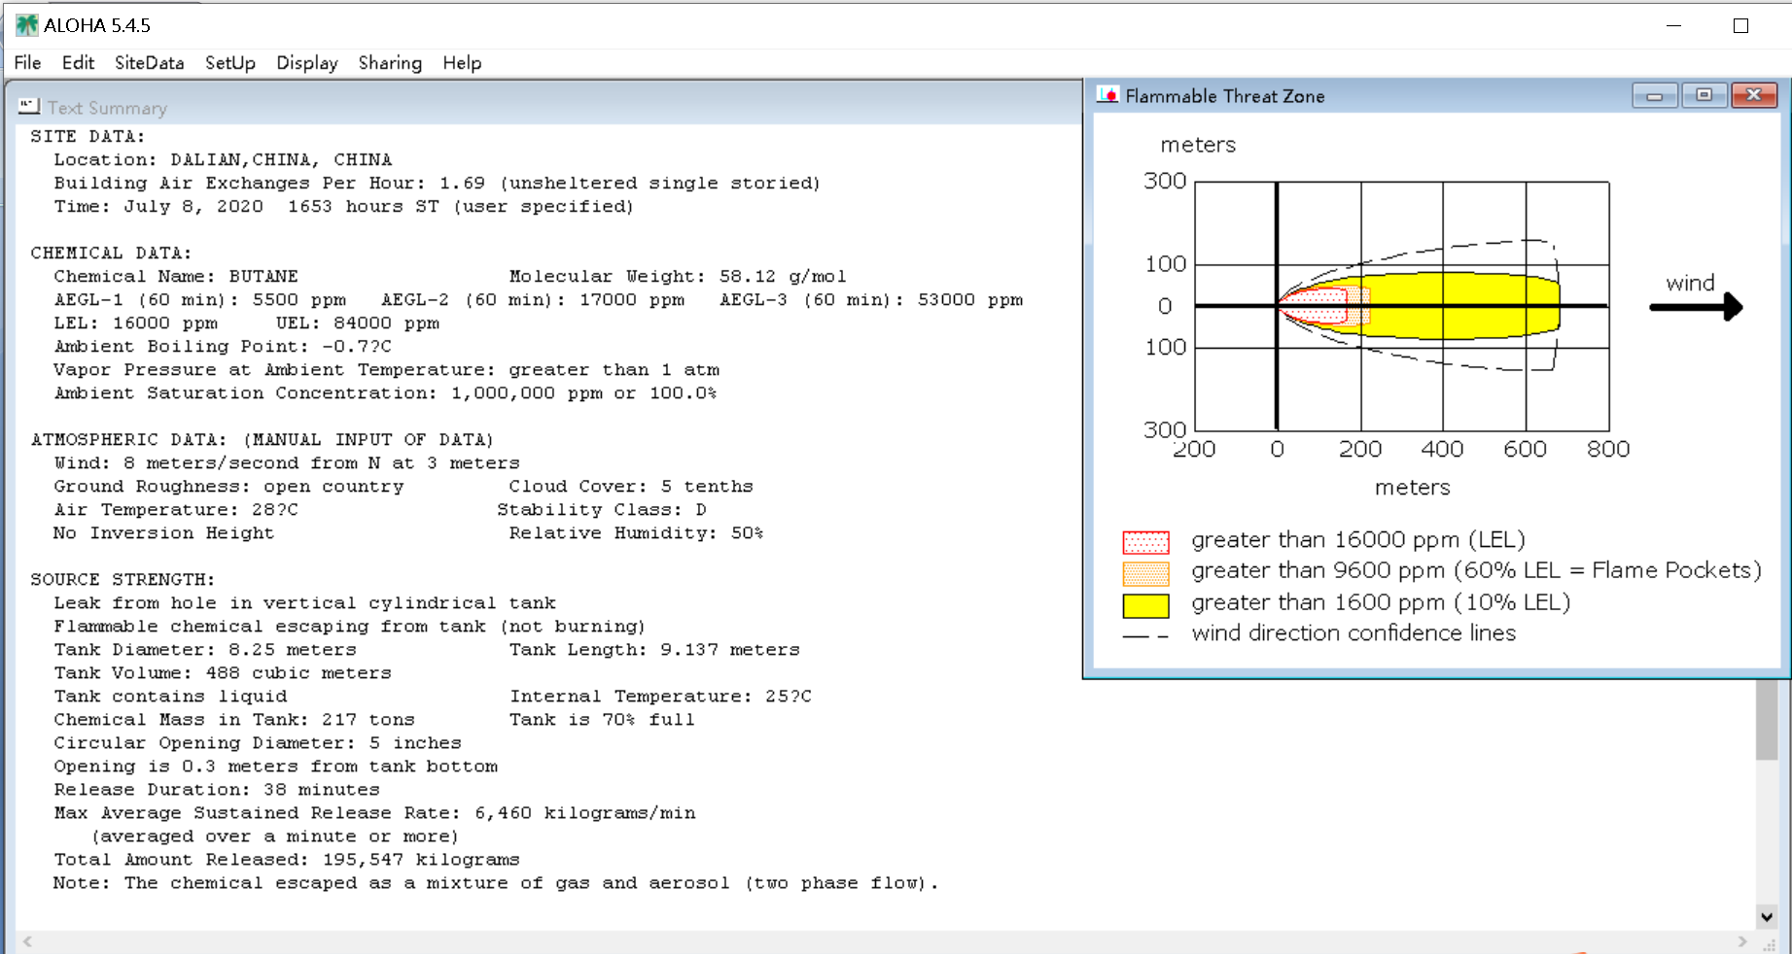Click 'Tank Diameter: 8.25 meters' text
This screenshot has height=954, width=1792.
click(205, 650)
